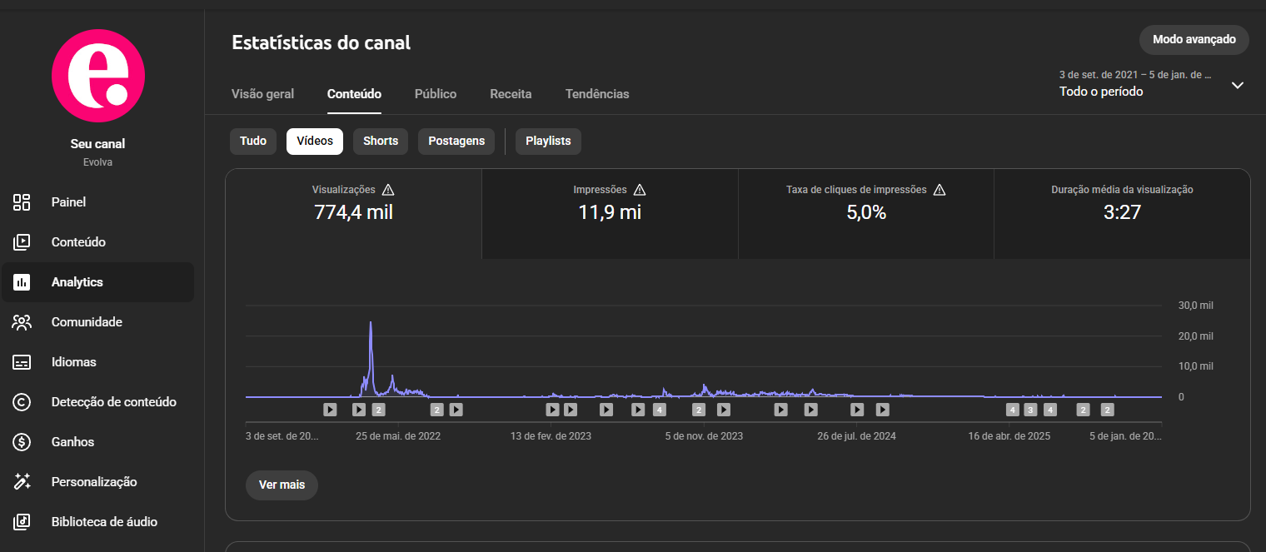Click the Idiomas subtitles icon
This screenshot has height=552, width=1266.
click(22, 362)
